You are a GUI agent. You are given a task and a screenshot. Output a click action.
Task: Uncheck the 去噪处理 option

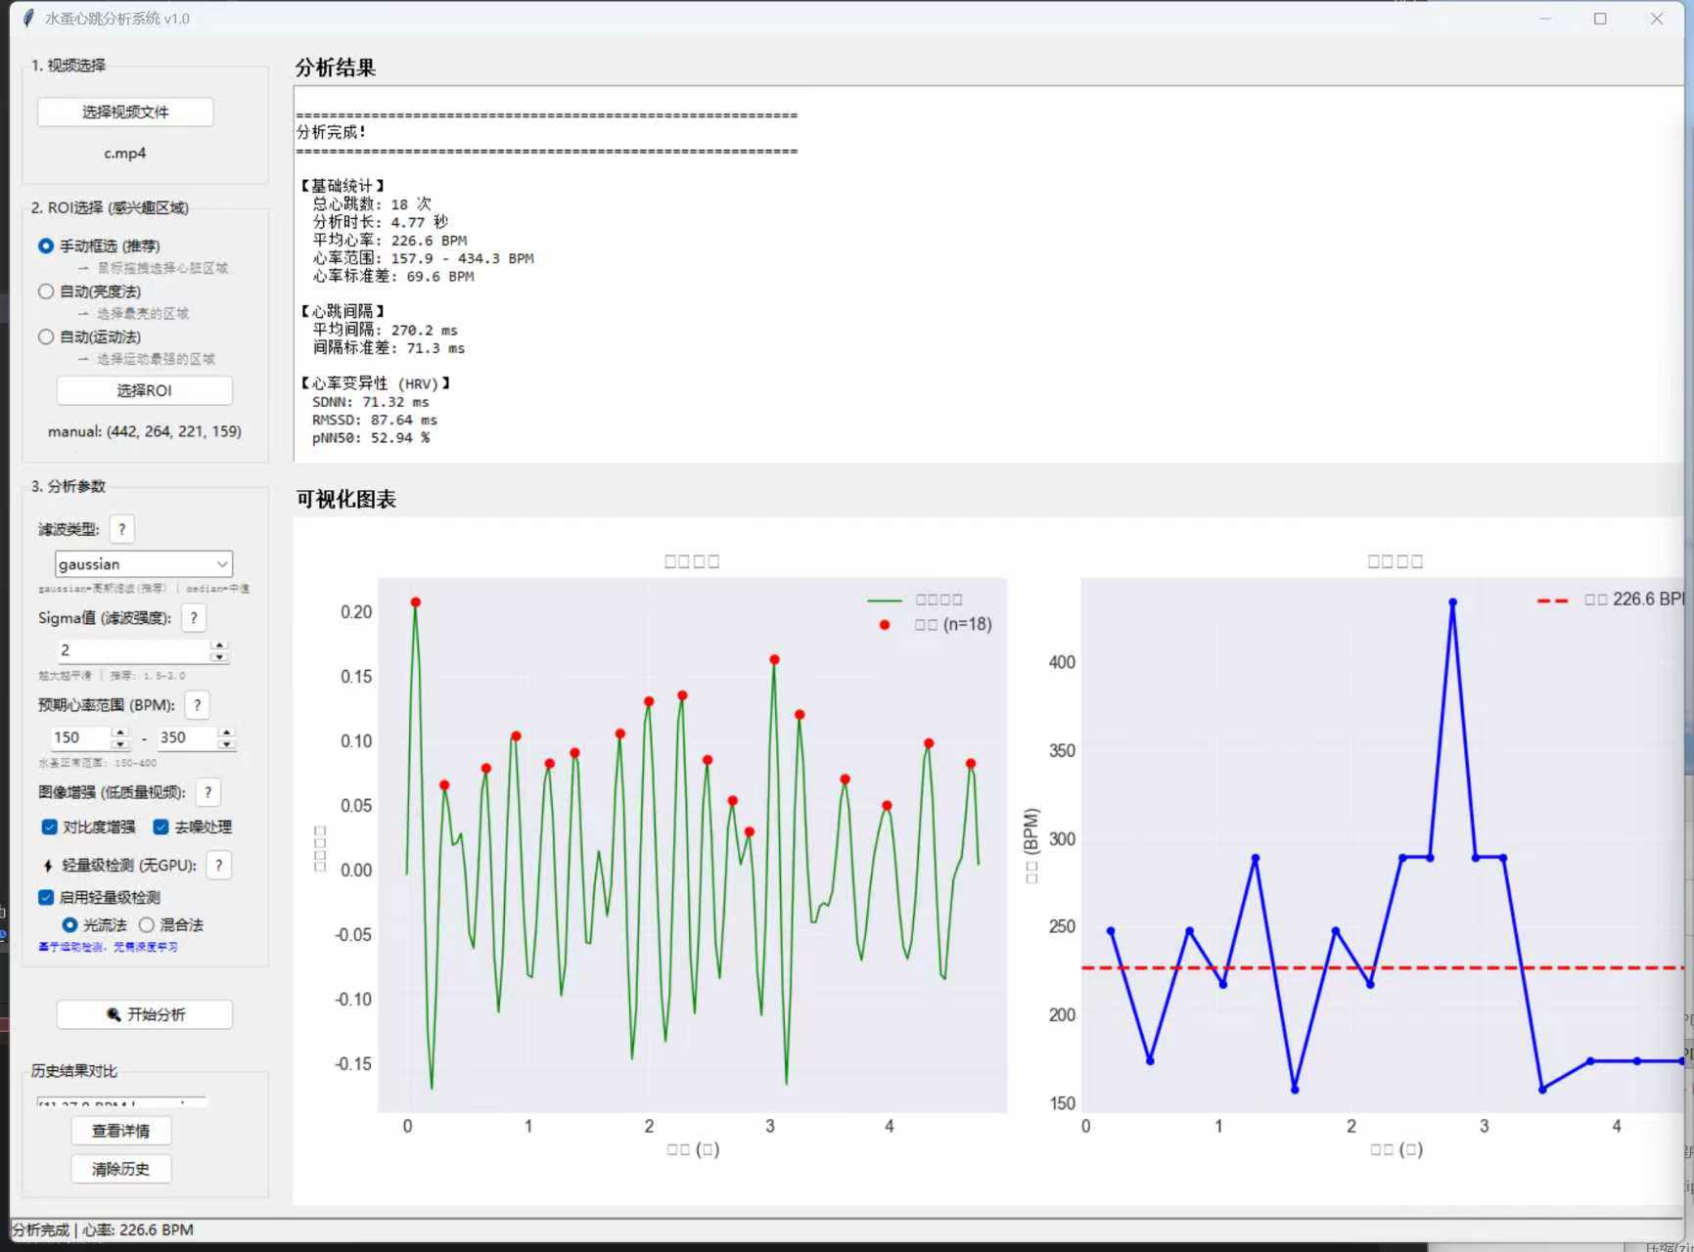(x=161, y=827)
